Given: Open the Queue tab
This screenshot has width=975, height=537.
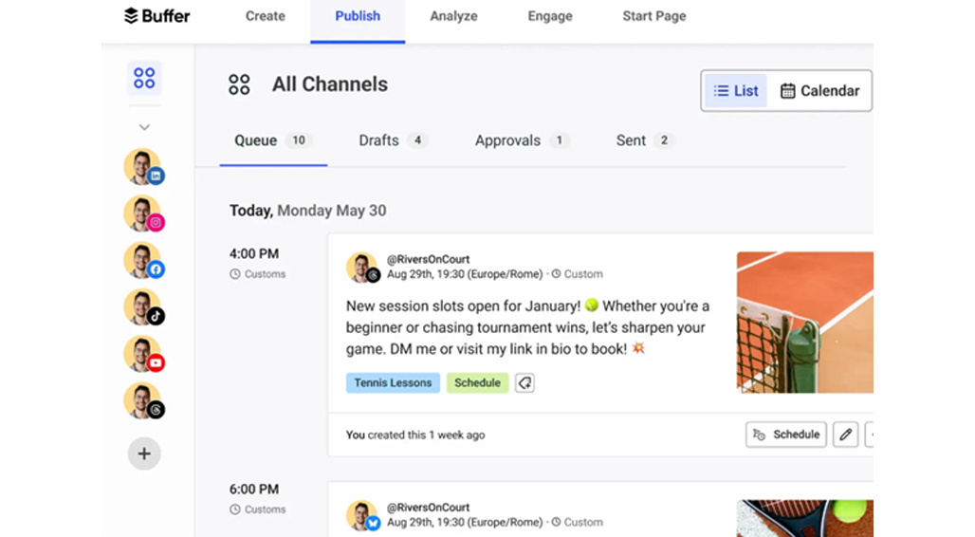Looking at the screenshot, I should coord(272,140).
